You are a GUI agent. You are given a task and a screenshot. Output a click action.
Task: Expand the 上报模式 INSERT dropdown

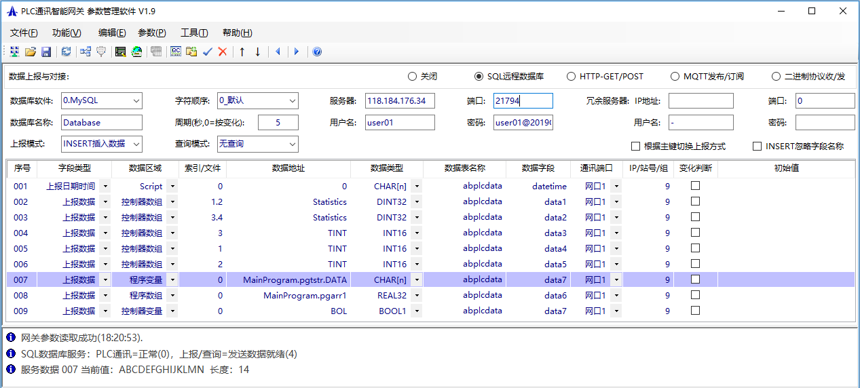pos(136,144)
